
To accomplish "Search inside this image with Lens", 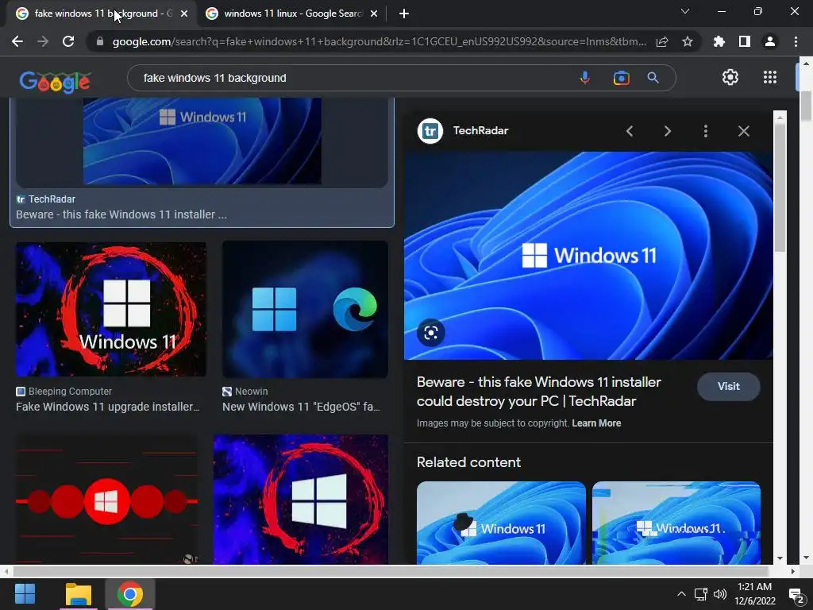I will (x=431, y=333).
